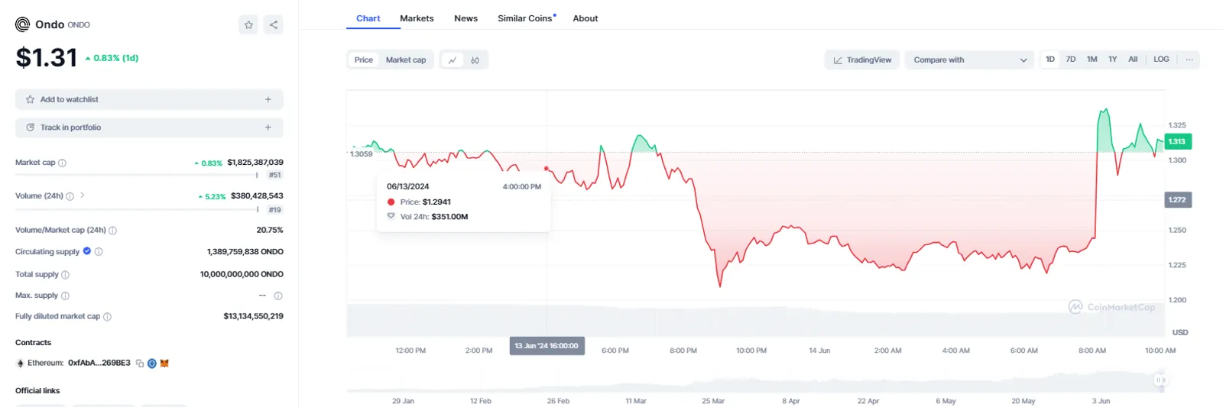Screen dimensions: 1223x407
Task: Show Circulating supply info icon
Action: 99,251
